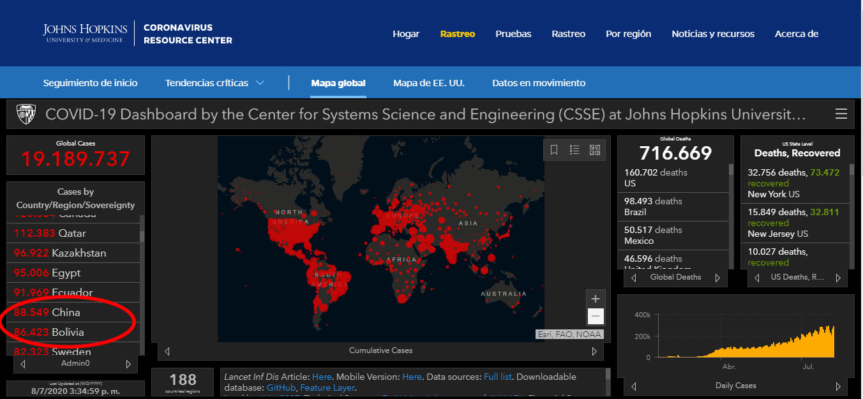Open the Feature Layer link
Screen dimensions: 863x399
tap(327, 388)
